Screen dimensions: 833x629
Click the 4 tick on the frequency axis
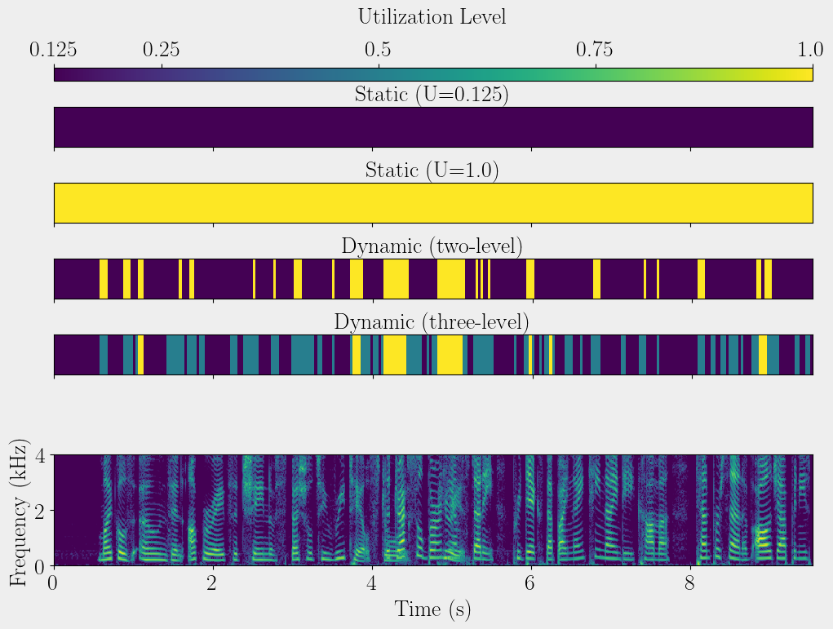pyautogui.click(x=38, y=455)
